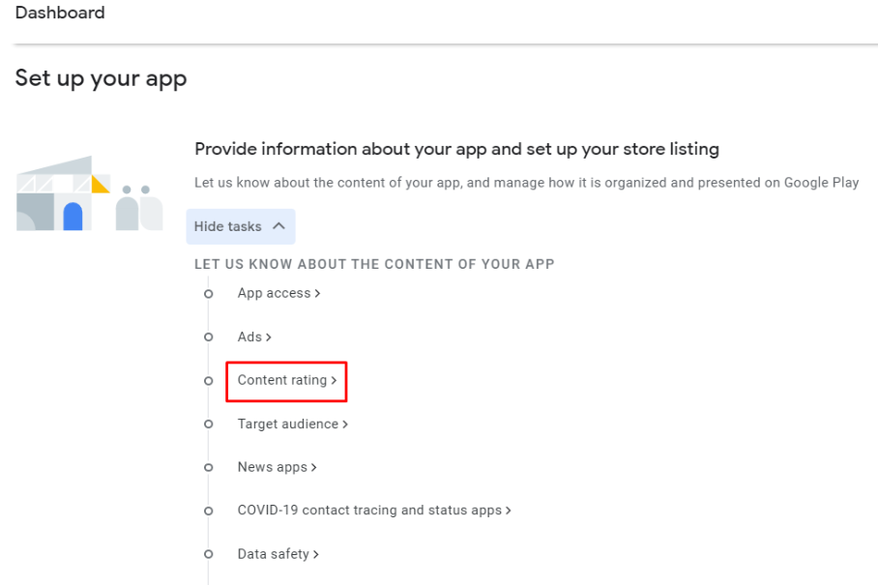Open COVID-19 contact tracing and status apps
The image size is (878, 585).
[x=373, y=511]
